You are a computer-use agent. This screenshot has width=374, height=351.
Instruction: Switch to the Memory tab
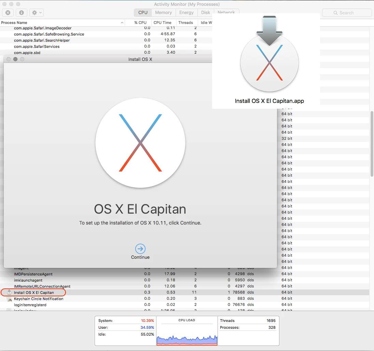163,12
